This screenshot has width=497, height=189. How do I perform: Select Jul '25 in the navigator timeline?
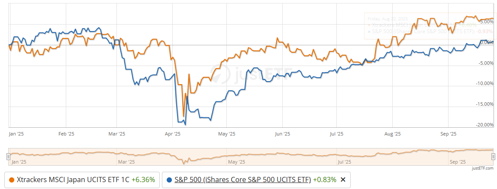coord(344,162)
